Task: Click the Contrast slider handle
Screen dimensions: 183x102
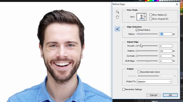Action: click(137, 56)
